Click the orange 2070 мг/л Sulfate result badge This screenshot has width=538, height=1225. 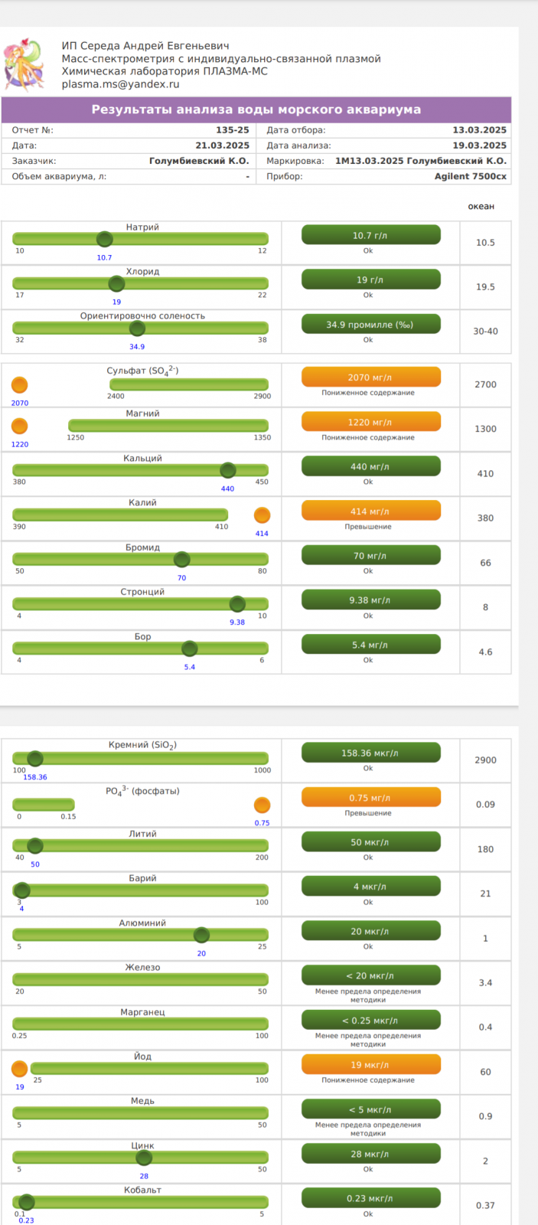370,377
